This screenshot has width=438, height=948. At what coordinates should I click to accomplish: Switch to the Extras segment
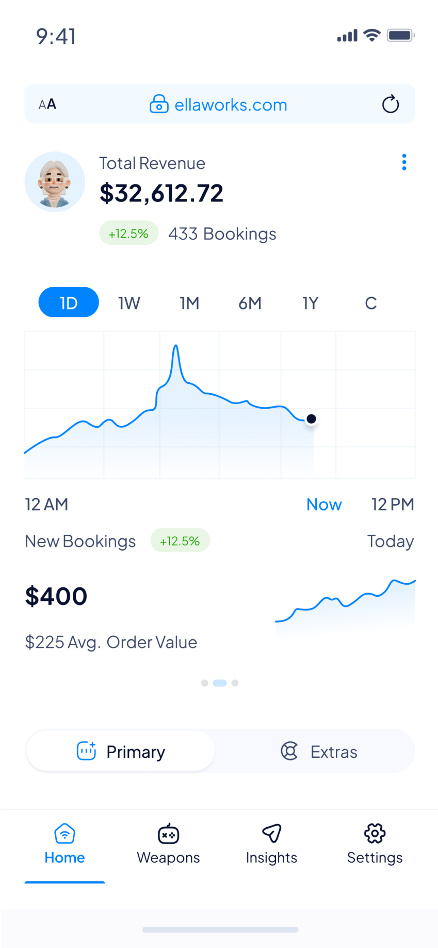tap(319, 751)
